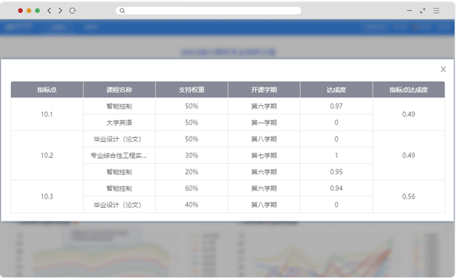
Task: Click 智能控制 in the 20% row
Action: [119, 172]
